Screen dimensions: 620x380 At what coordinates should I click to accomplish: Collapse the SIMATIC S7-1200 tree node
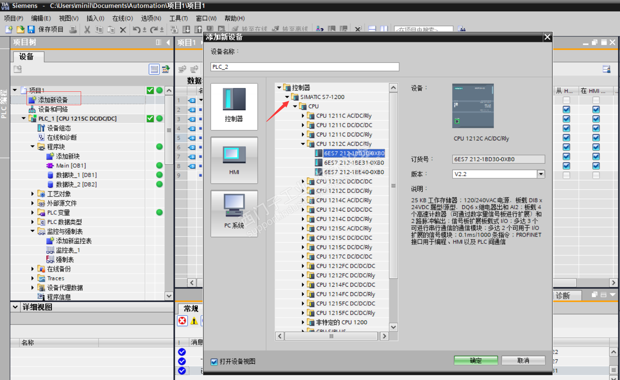[287, 97]
